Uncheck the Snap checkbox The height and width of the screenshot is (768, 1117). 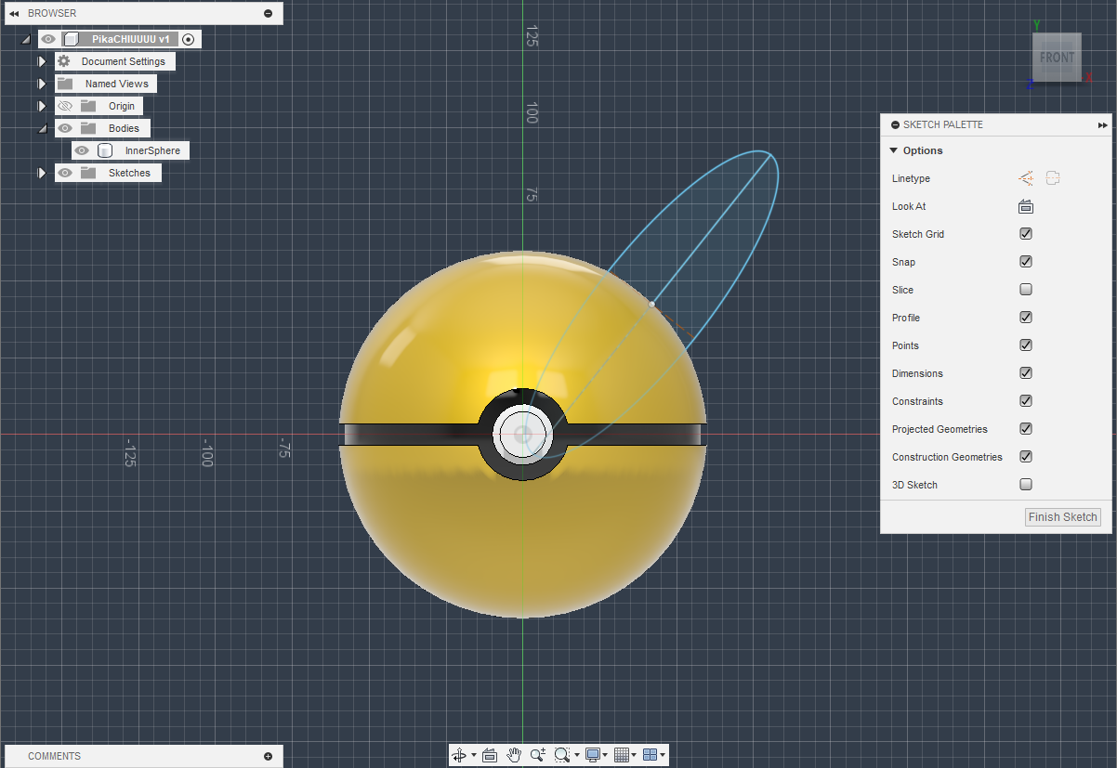[x=1026, y=262]
